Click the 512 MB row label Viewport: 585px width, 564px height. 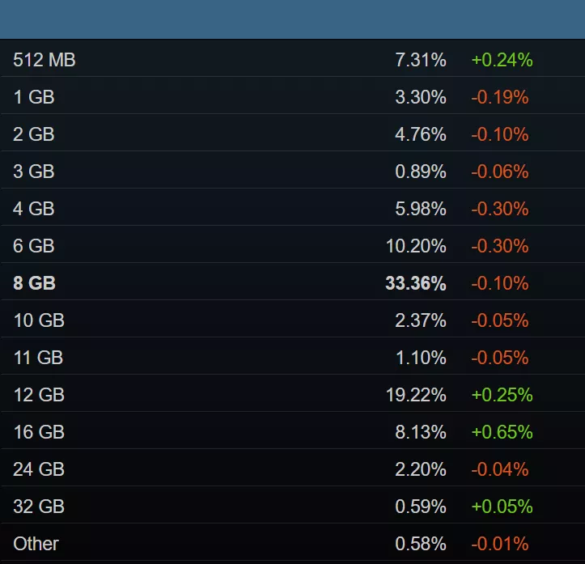click(x=45, y=60)
